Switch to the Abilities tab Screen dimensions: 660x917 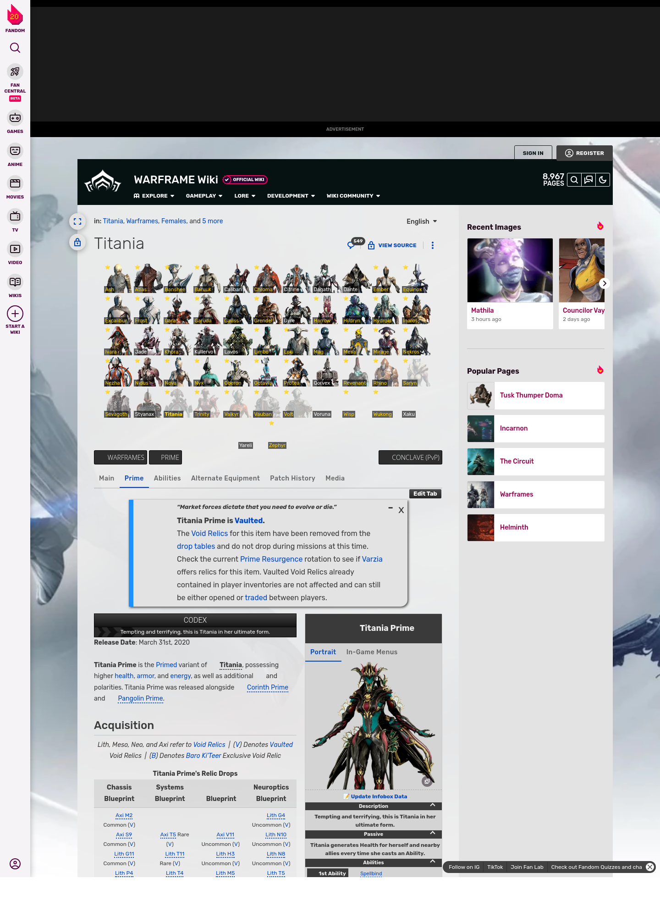point(167,478)
